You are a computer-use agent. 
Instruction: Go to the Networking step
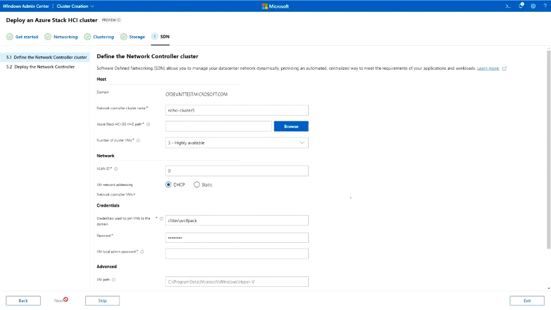pos(65,37)
